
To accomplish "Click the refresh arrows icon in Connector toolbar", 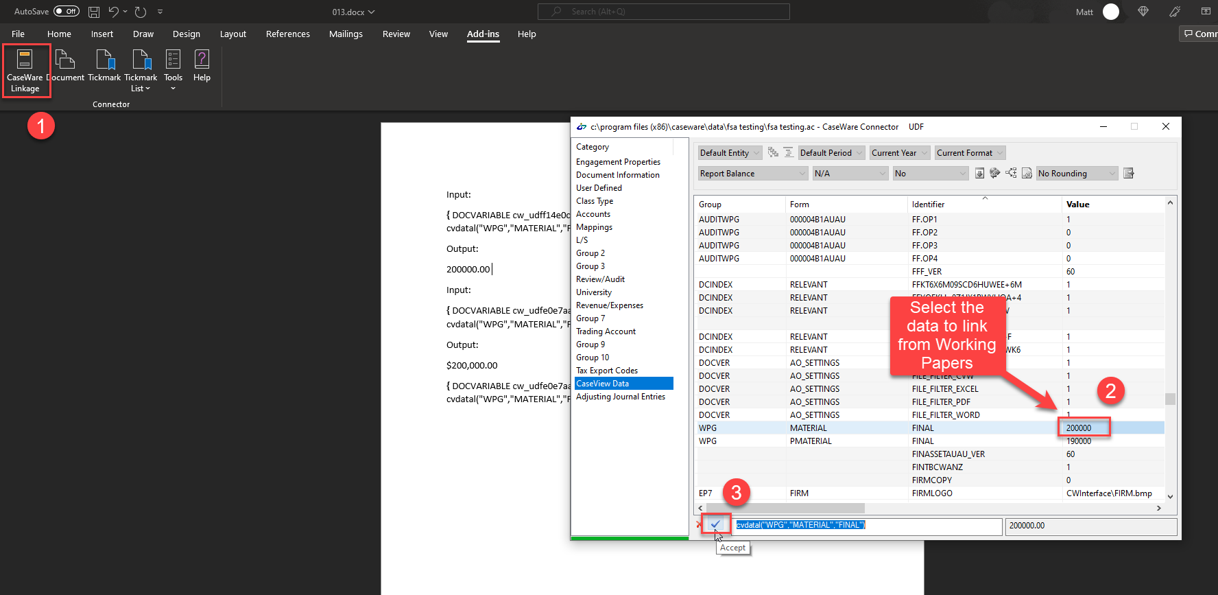I will (x=995, y=174).
